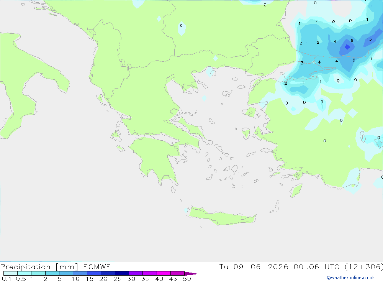Click the '35' legend scale label
383x281 pixels.
point(145,279)
